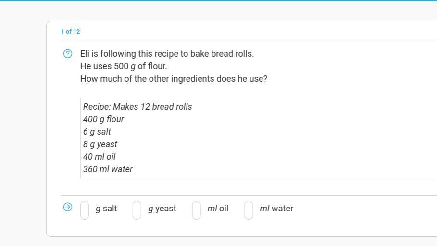Image resolution: width=437 pixels, height=246 pixels.
Task: Focus the yeast grams answer box
Action: [x=137, y=209]
